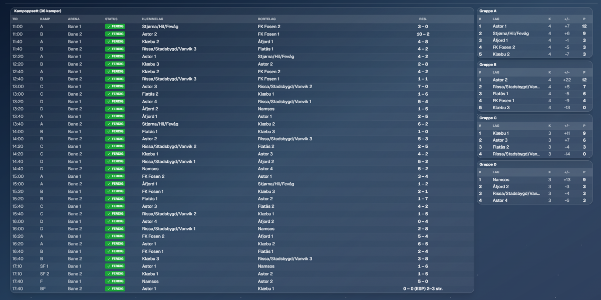Select the Gruppe D standings heading
601x300 pixels.
point(488,164)
